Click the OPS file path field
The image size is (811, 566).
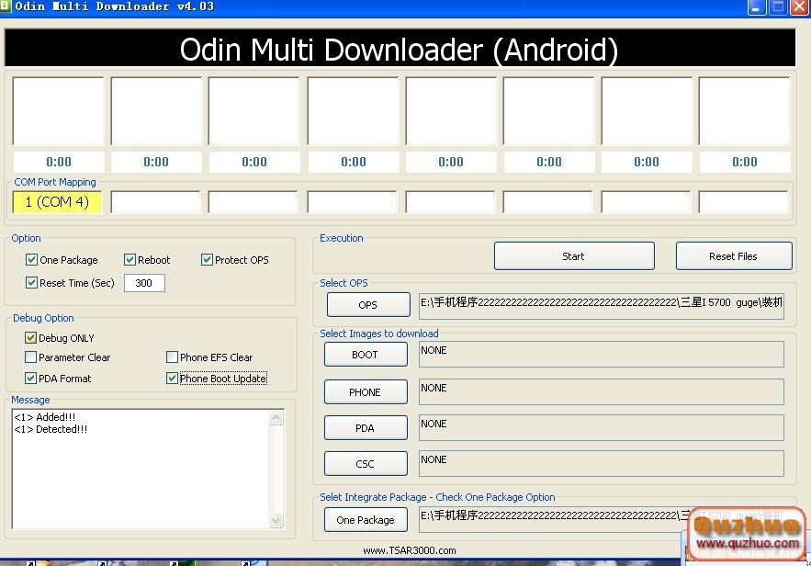tap(602, 306)
